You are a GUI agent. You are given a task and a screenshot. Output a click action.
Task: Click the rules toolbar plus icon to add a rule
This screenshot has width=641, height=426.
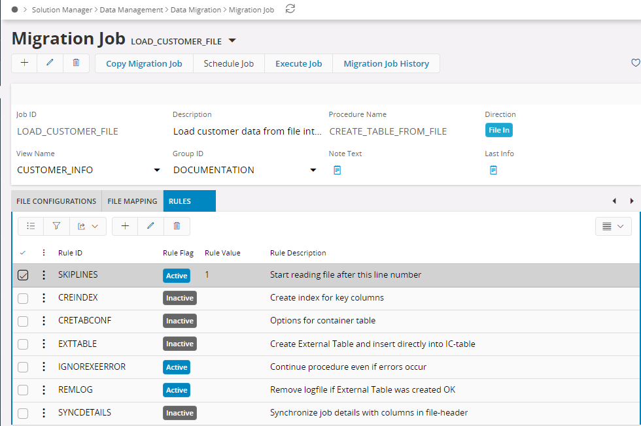click(125, 226)
